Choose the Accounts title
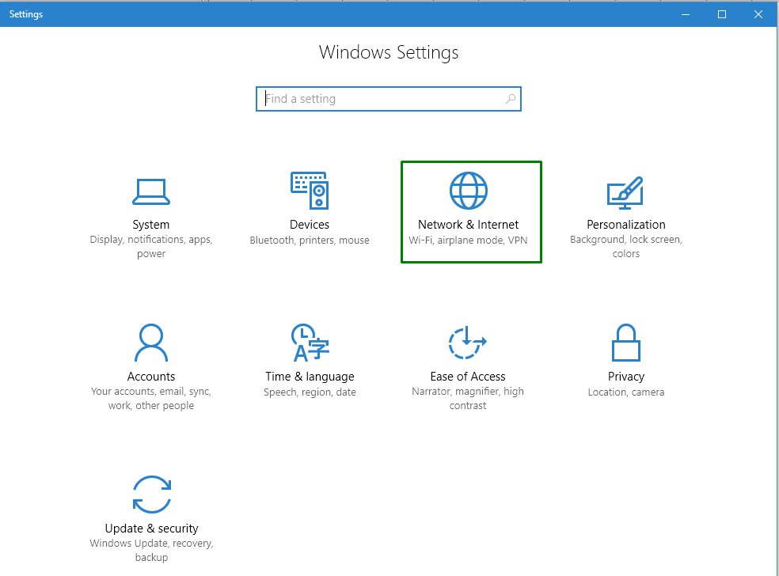 pyautogui.click(x=151, y=377)
